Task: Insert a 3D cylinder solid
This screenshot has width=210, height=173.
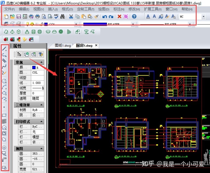Action: pyautogui.click(x=34, y=32)
